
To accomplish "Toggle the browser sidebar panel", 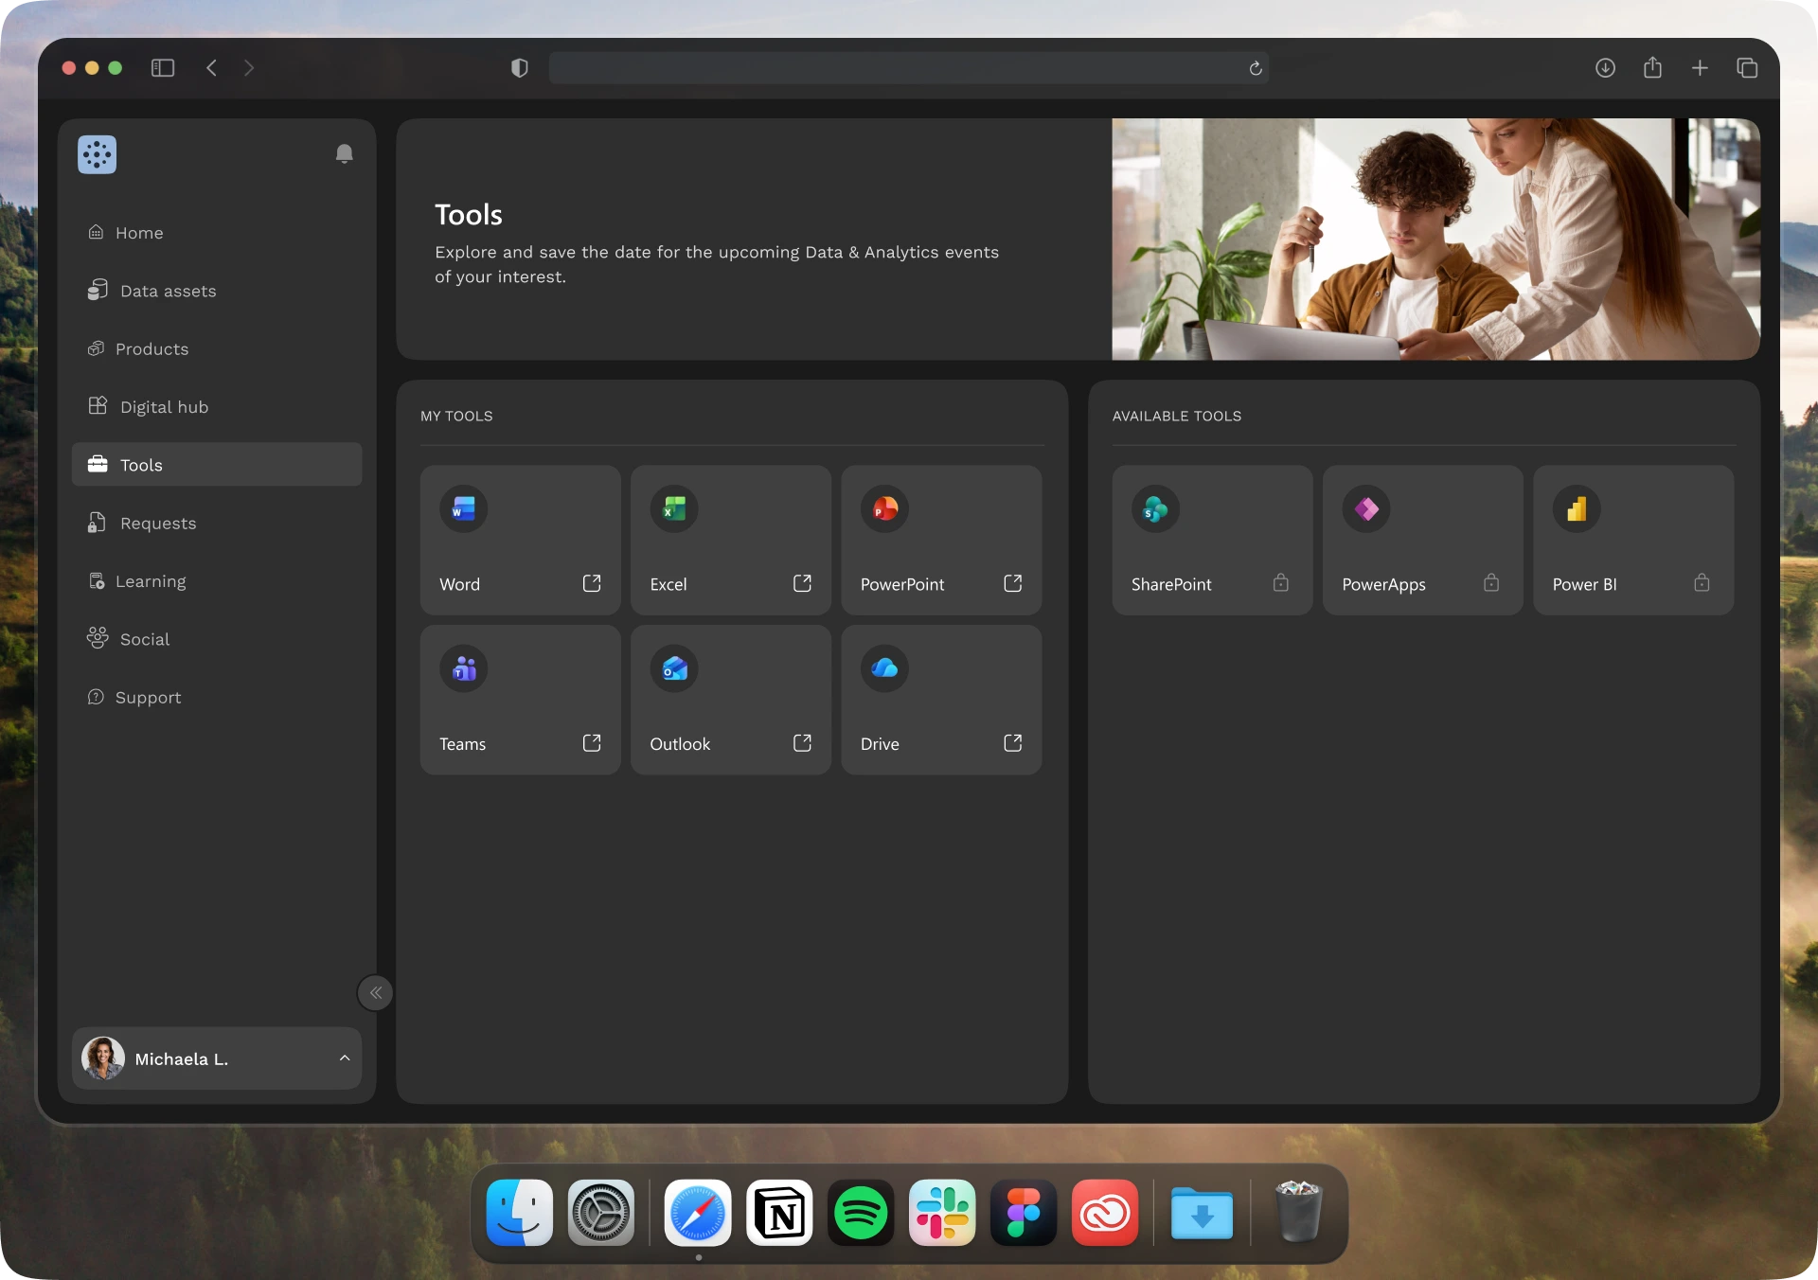I will pyautogui.click(x=163, y=68).
